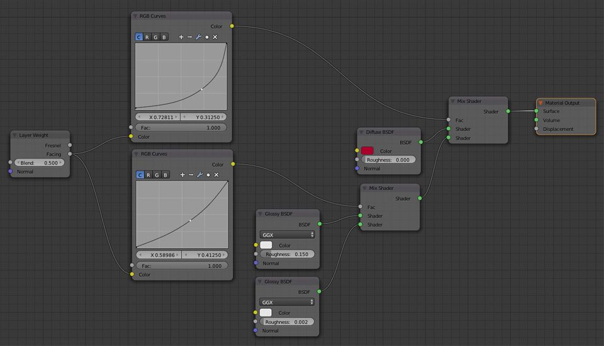Collapse the lower Mix Shader node

[364, 188]
